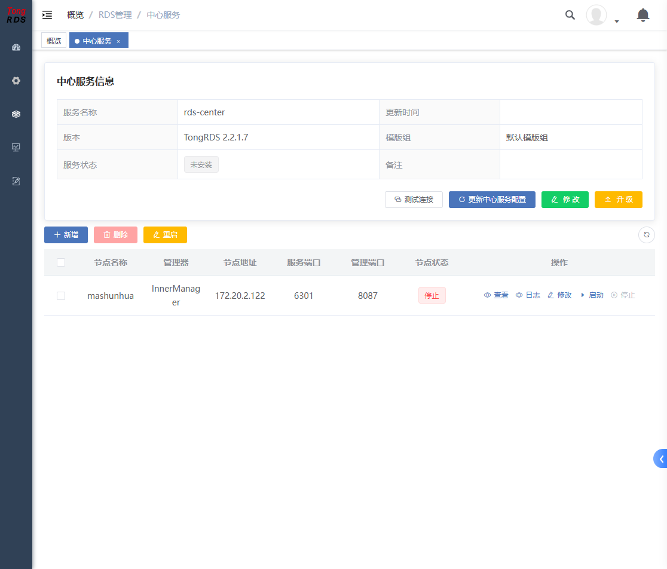Click the table refresh circle icon
The image size is (667, 569).
click(647, 235)
